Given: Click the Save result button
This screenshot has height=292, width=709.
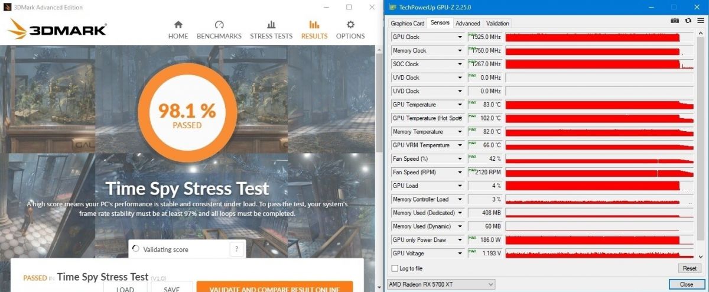Looking at the screenshot, I should (x=172, y=287).
